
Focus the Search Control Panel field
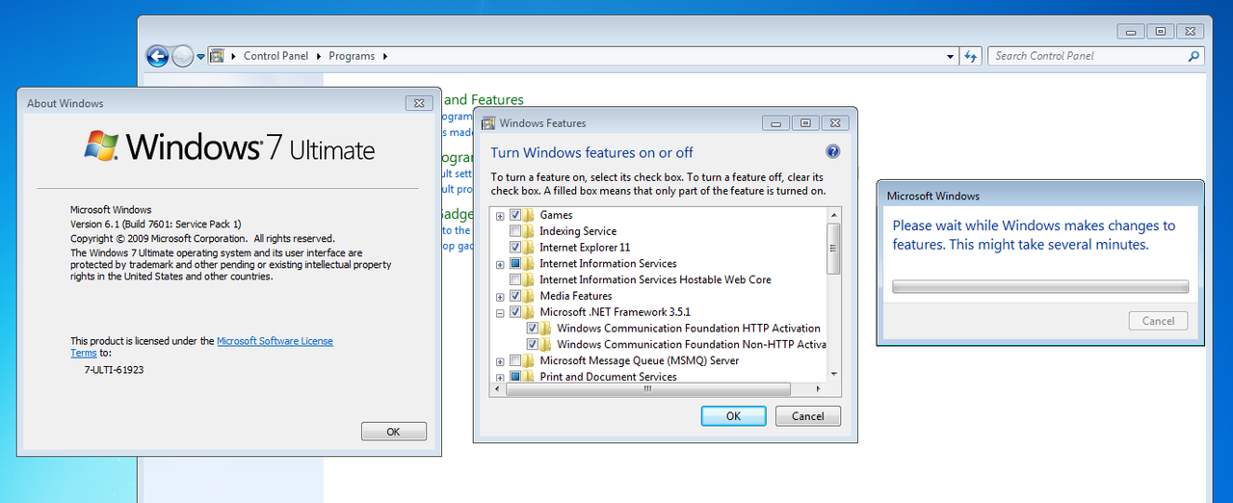click(x=1089, y=56)
